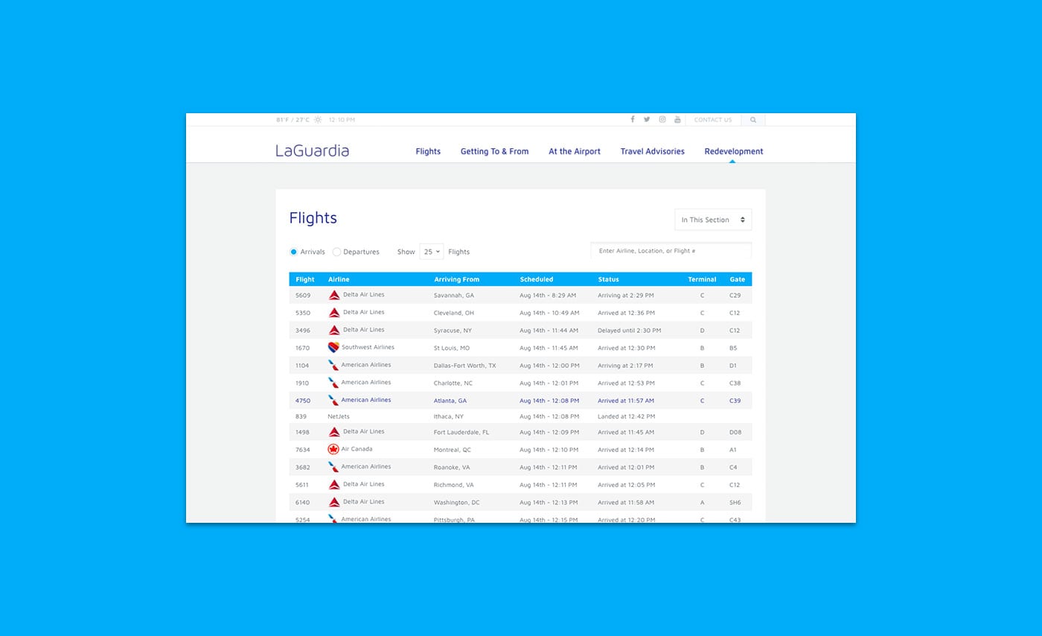Click gate C38 cell
Viewport: 1042px width, 636px height.
[735, 383]
